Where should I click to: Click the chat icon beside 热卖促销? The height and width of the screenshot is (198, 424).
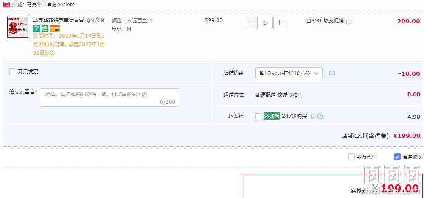coord(349,22)
